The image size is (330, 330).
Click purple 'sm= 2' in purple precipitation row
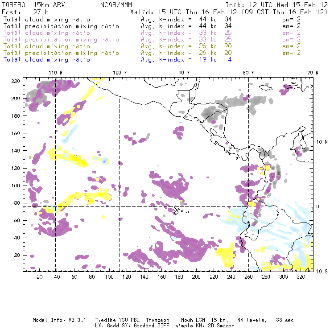[292, 40]
